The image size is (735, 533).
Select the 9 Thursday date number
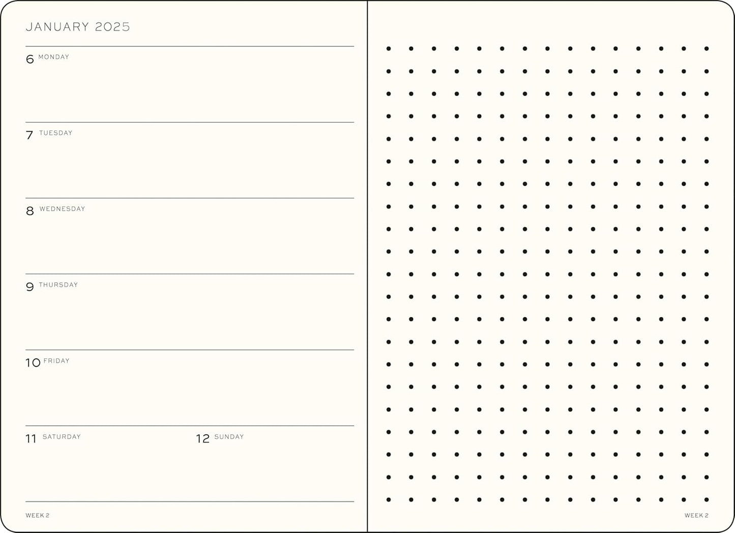click(30, 287)
